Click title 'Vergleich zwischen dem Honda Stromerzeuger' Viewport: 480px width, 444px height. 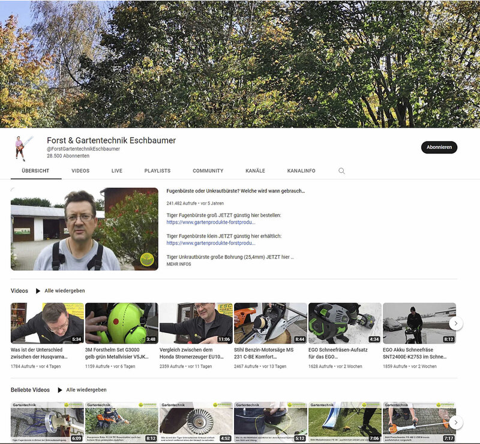pos(191,353)
